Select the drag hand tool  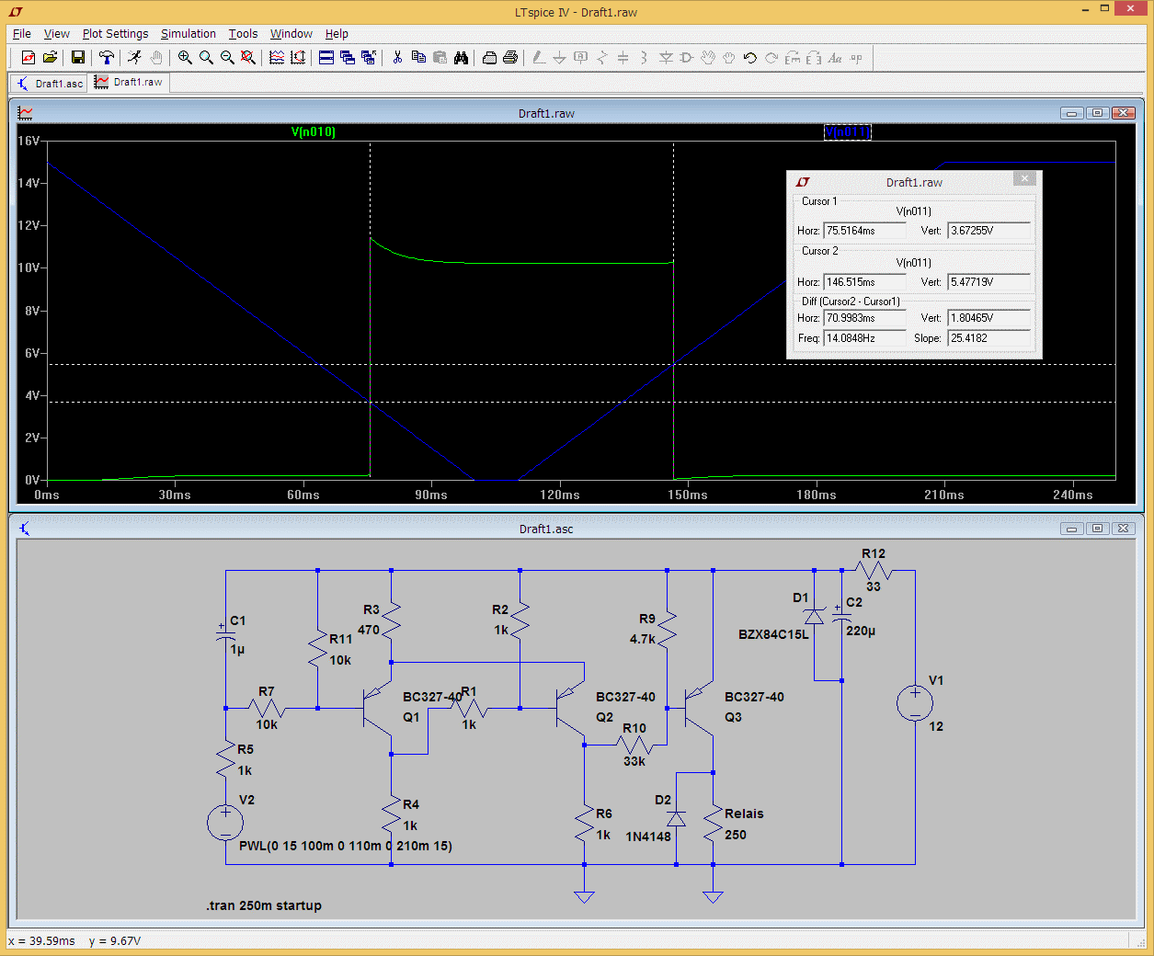[x=729, y=57]
